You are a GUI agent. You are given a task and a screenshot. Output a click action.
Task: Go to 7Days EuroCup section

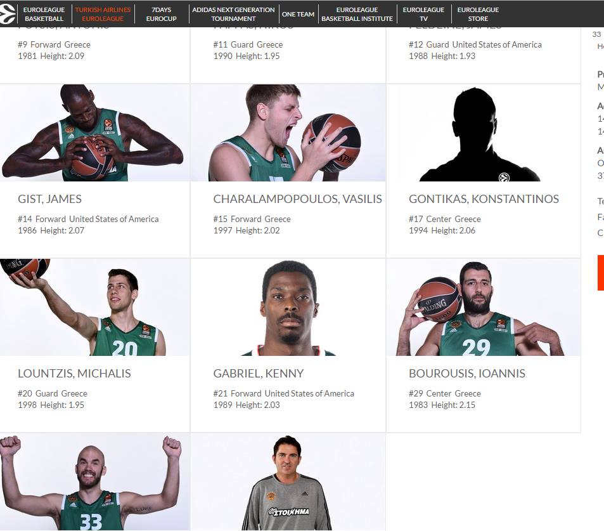pyautogui.click(x=161, y=14)
